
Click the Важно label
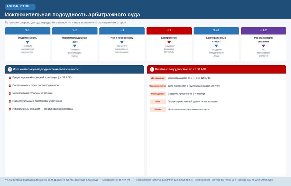tap(158, 109)
